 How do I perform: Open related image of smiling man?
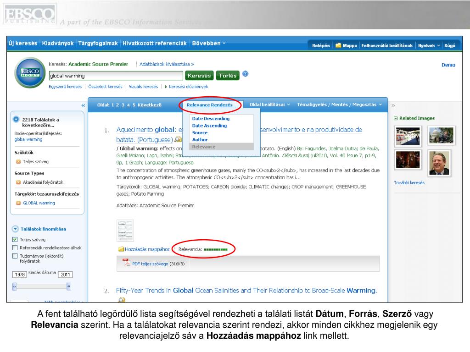coord(439,163)
